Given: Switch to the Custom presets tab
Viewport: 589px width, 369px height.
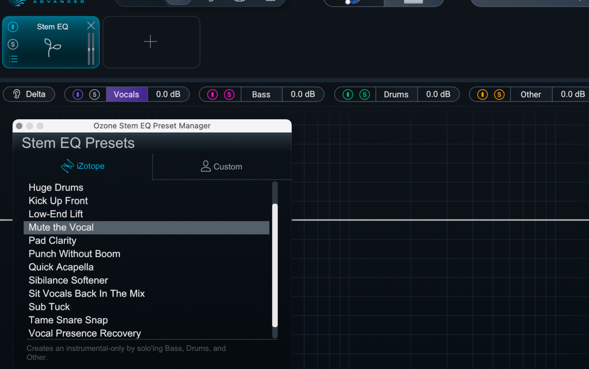Looking at the screenshot, I should tap(222, 166).
